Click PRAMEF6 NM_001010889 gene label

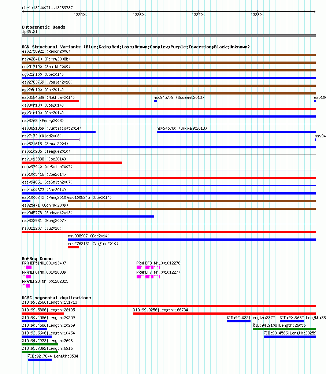(x=44, y=272)
